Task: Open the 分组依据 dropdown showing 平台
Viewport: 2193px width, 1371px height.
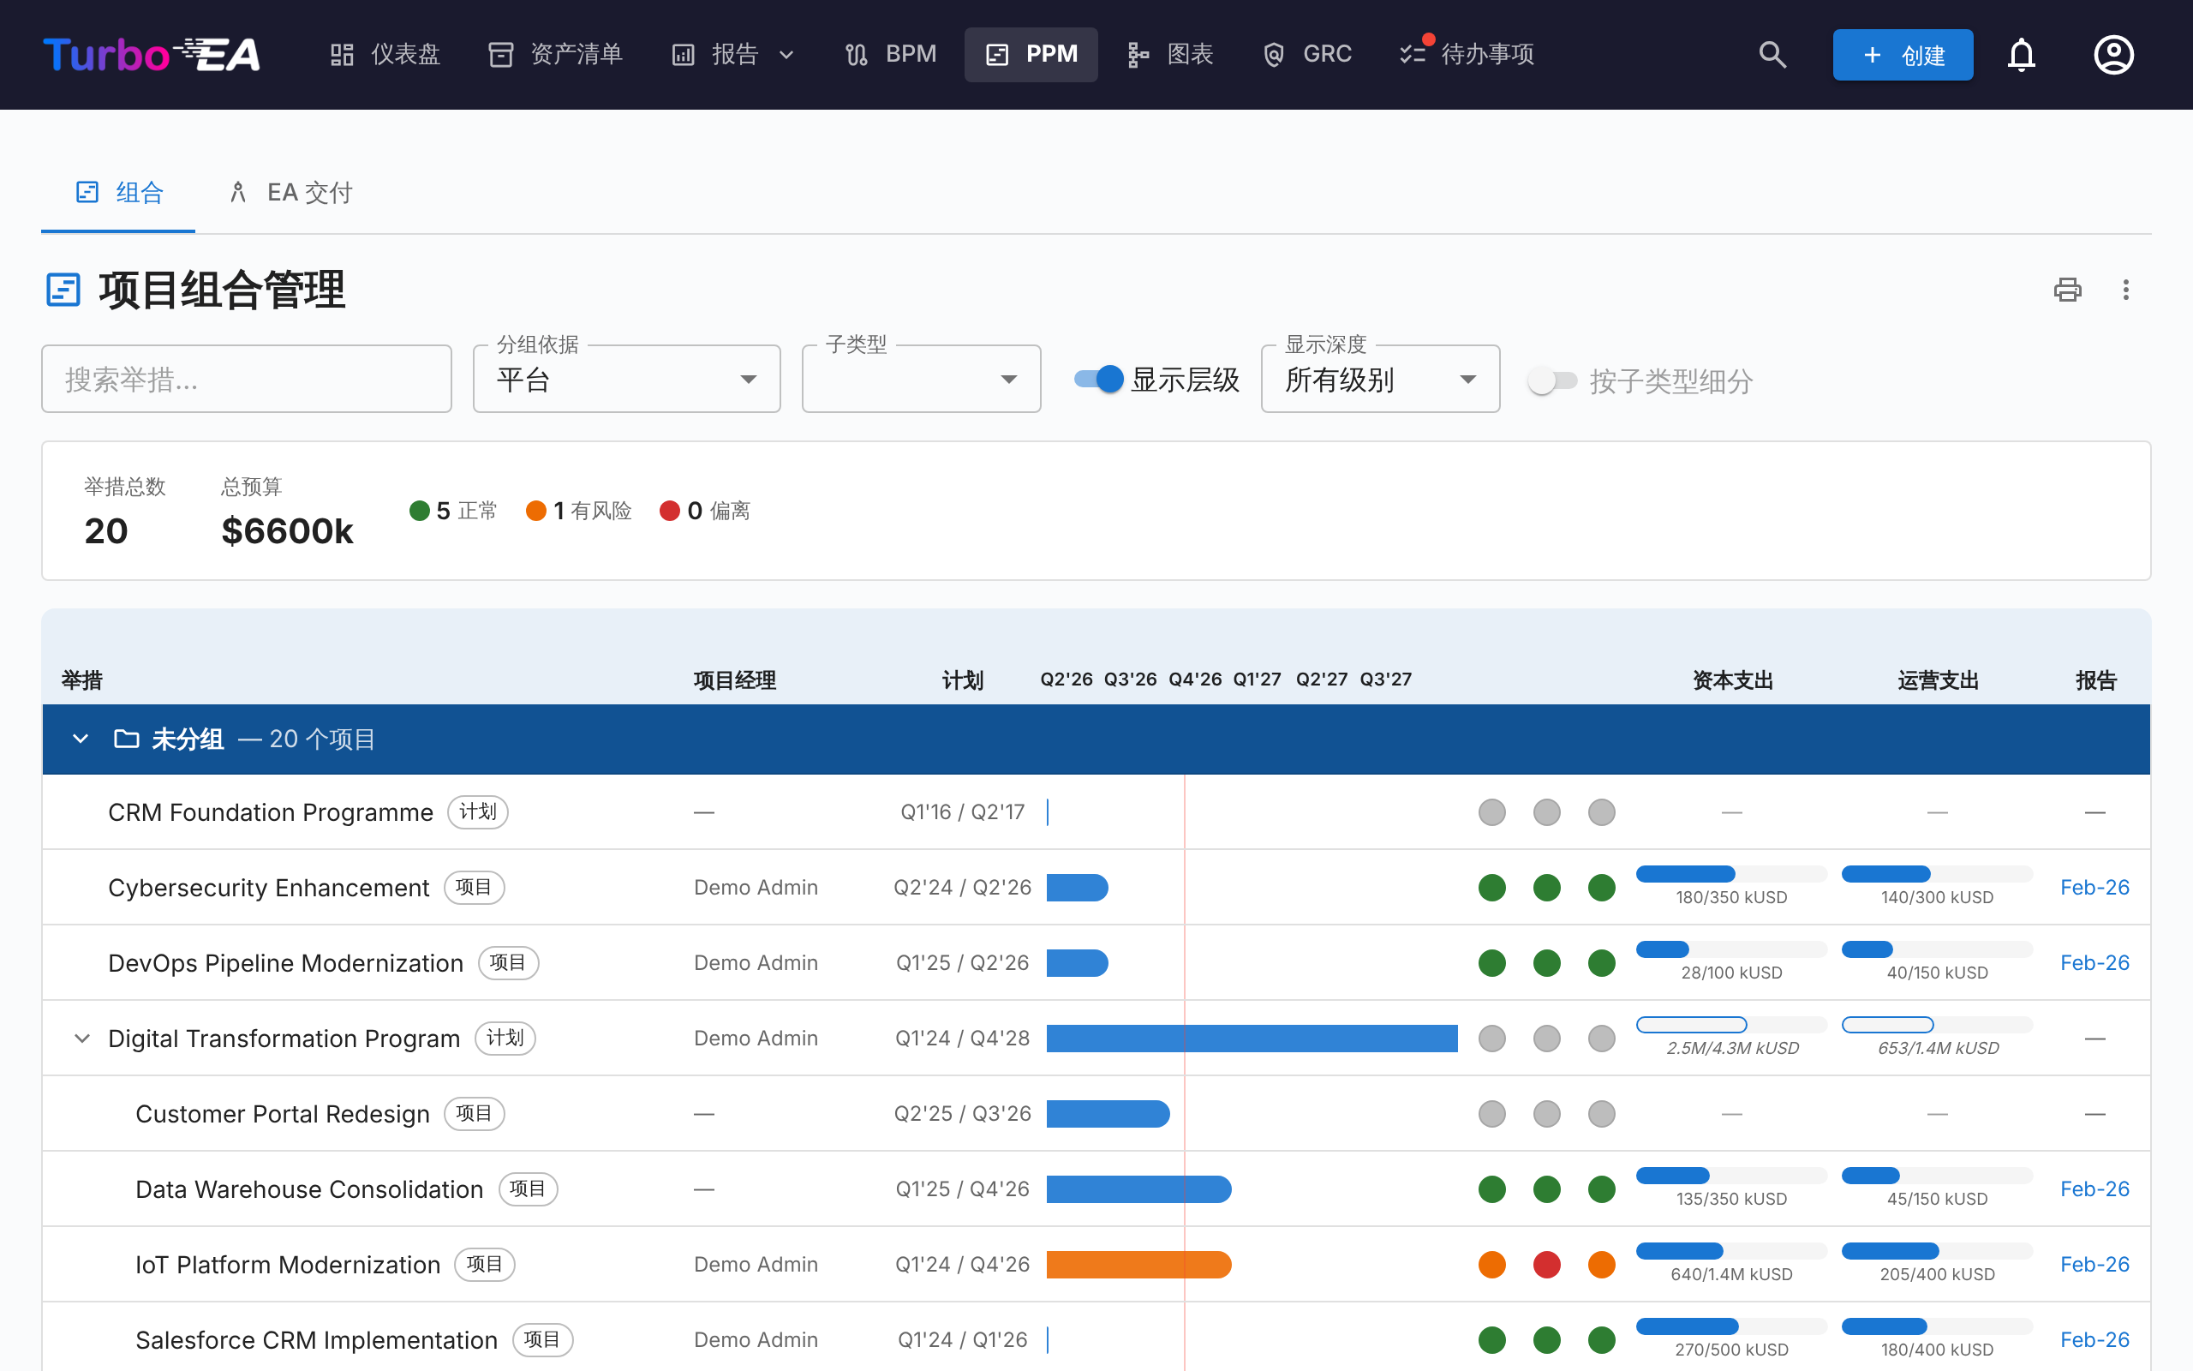Action: pos(626,379)
